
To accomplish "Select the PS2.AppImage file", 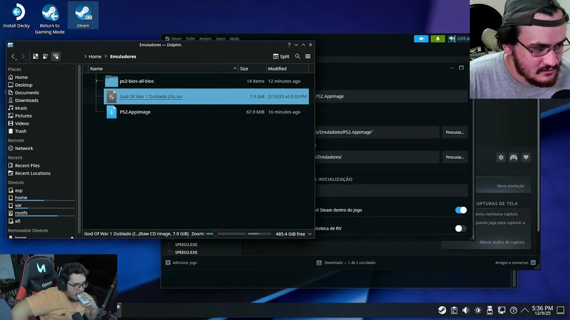I will pyautogui.click(x=135, y=112).
